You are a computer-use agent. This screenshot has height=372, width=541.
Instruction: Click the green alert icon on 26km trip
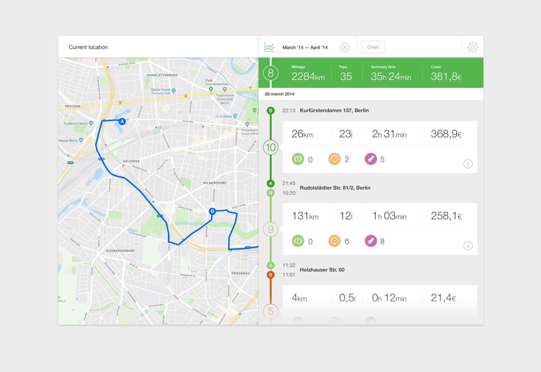tap(298, 159)
